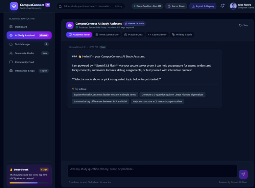Switch to Writing Coach mode

coord(182,34)
